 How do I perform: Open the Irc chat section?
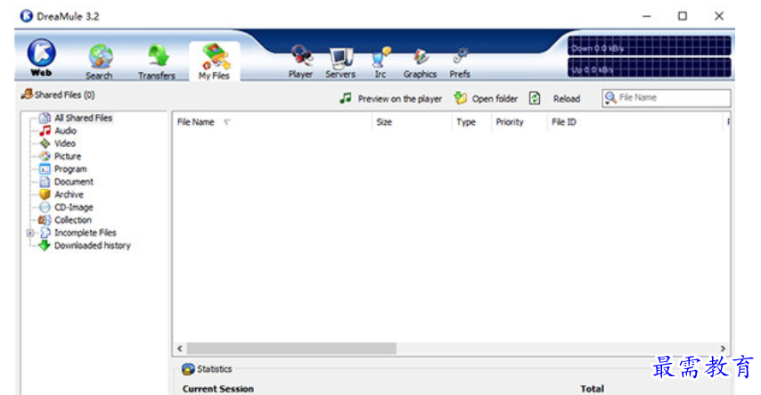pos(380,62)
